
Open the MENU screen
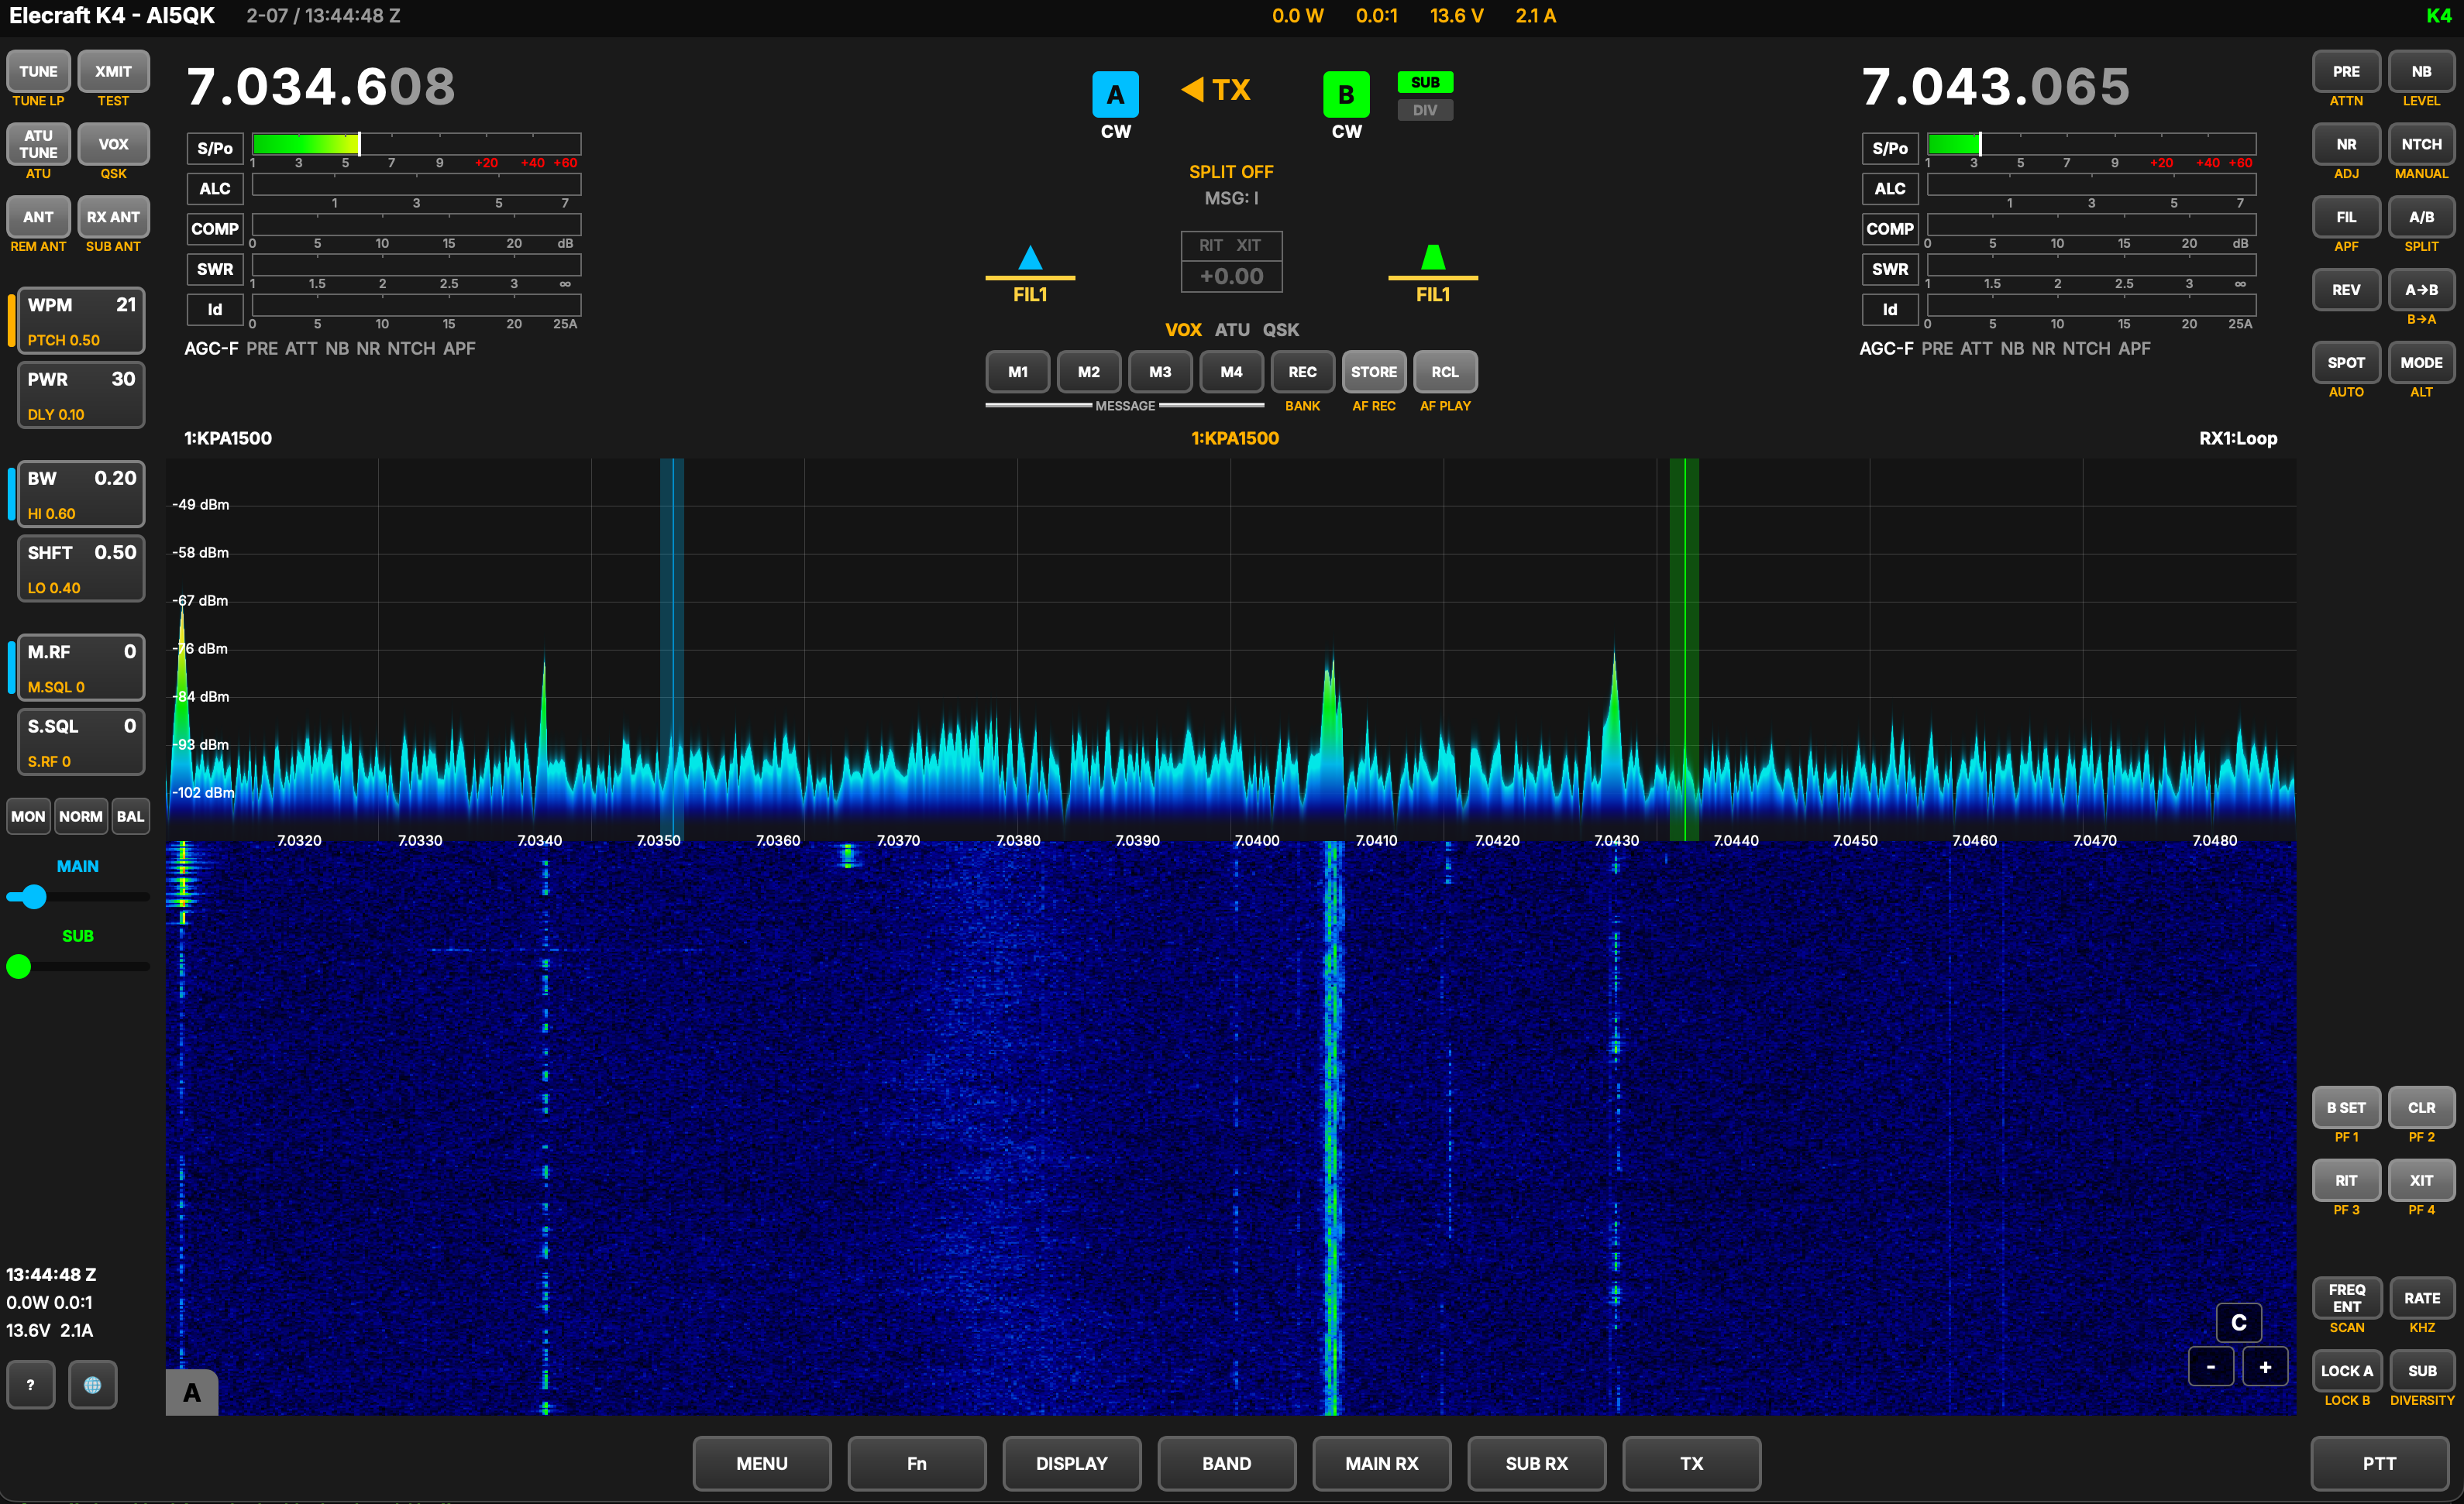761,1463
